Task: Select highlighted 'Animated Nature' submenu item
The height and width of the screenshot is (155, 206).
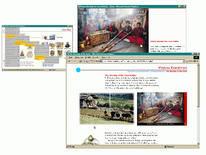Action: point(30,45)
